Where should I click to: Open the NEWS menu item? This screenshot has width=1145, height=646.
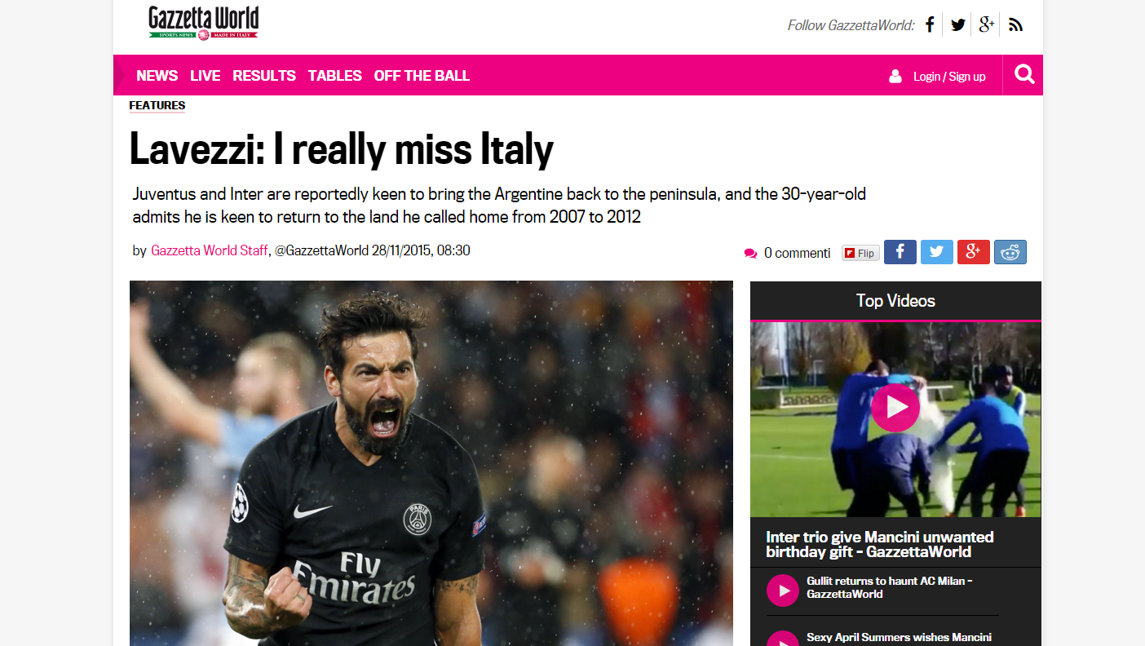157,76
